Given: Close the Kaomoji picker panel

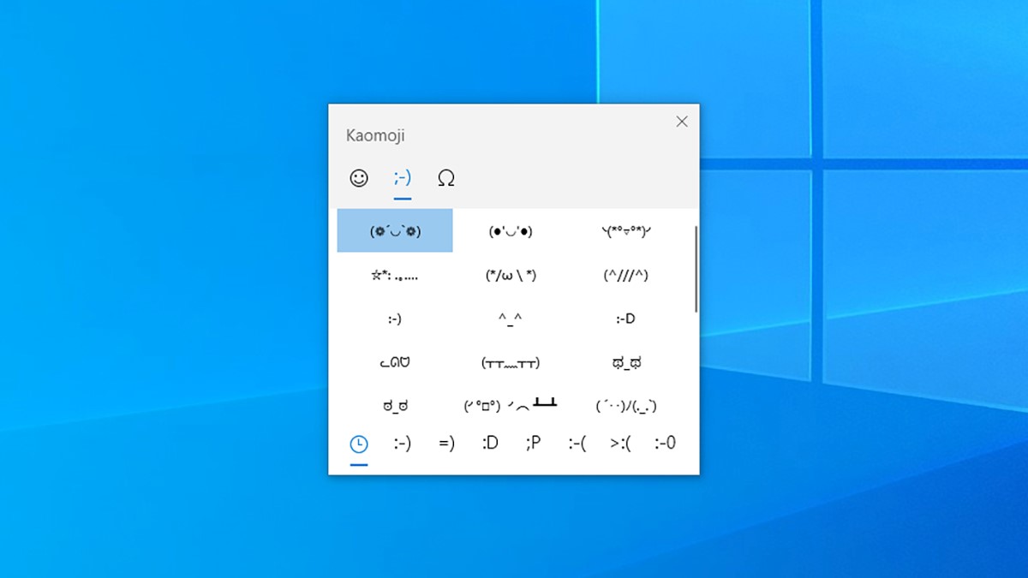Looking at the screenshot, I should (x=682, y=122).
